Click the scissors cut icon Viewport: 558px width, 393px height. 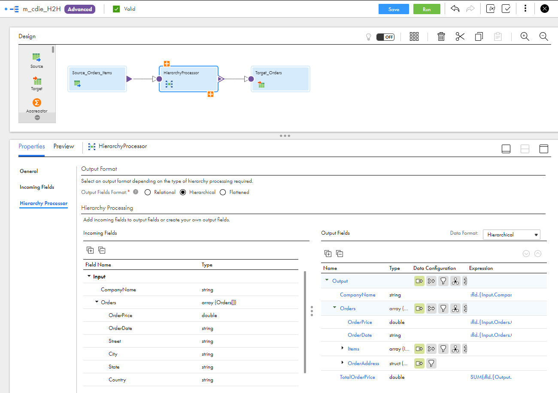[460, 36]
